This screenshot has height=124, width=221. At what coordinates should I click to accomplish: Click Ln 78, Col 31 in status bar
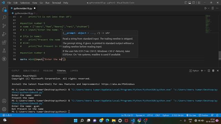(127, 115)
